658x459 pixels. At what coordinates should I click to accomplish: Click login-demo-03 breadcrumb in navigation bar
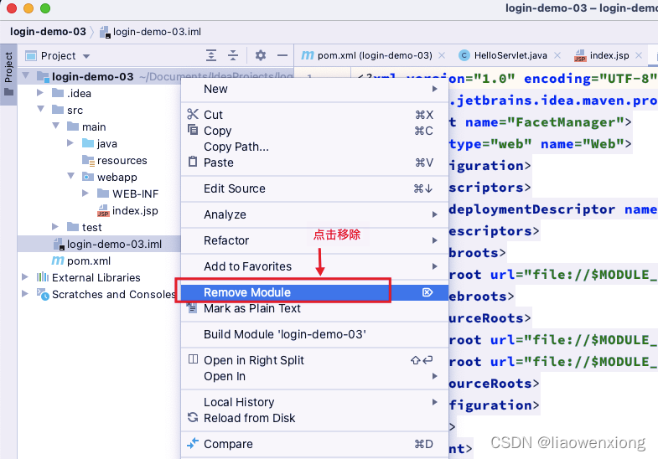[x=48, y=32]
